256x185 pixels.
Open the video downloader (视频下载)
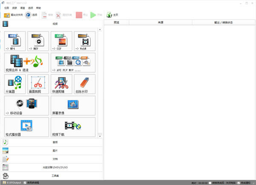point(73,127)
